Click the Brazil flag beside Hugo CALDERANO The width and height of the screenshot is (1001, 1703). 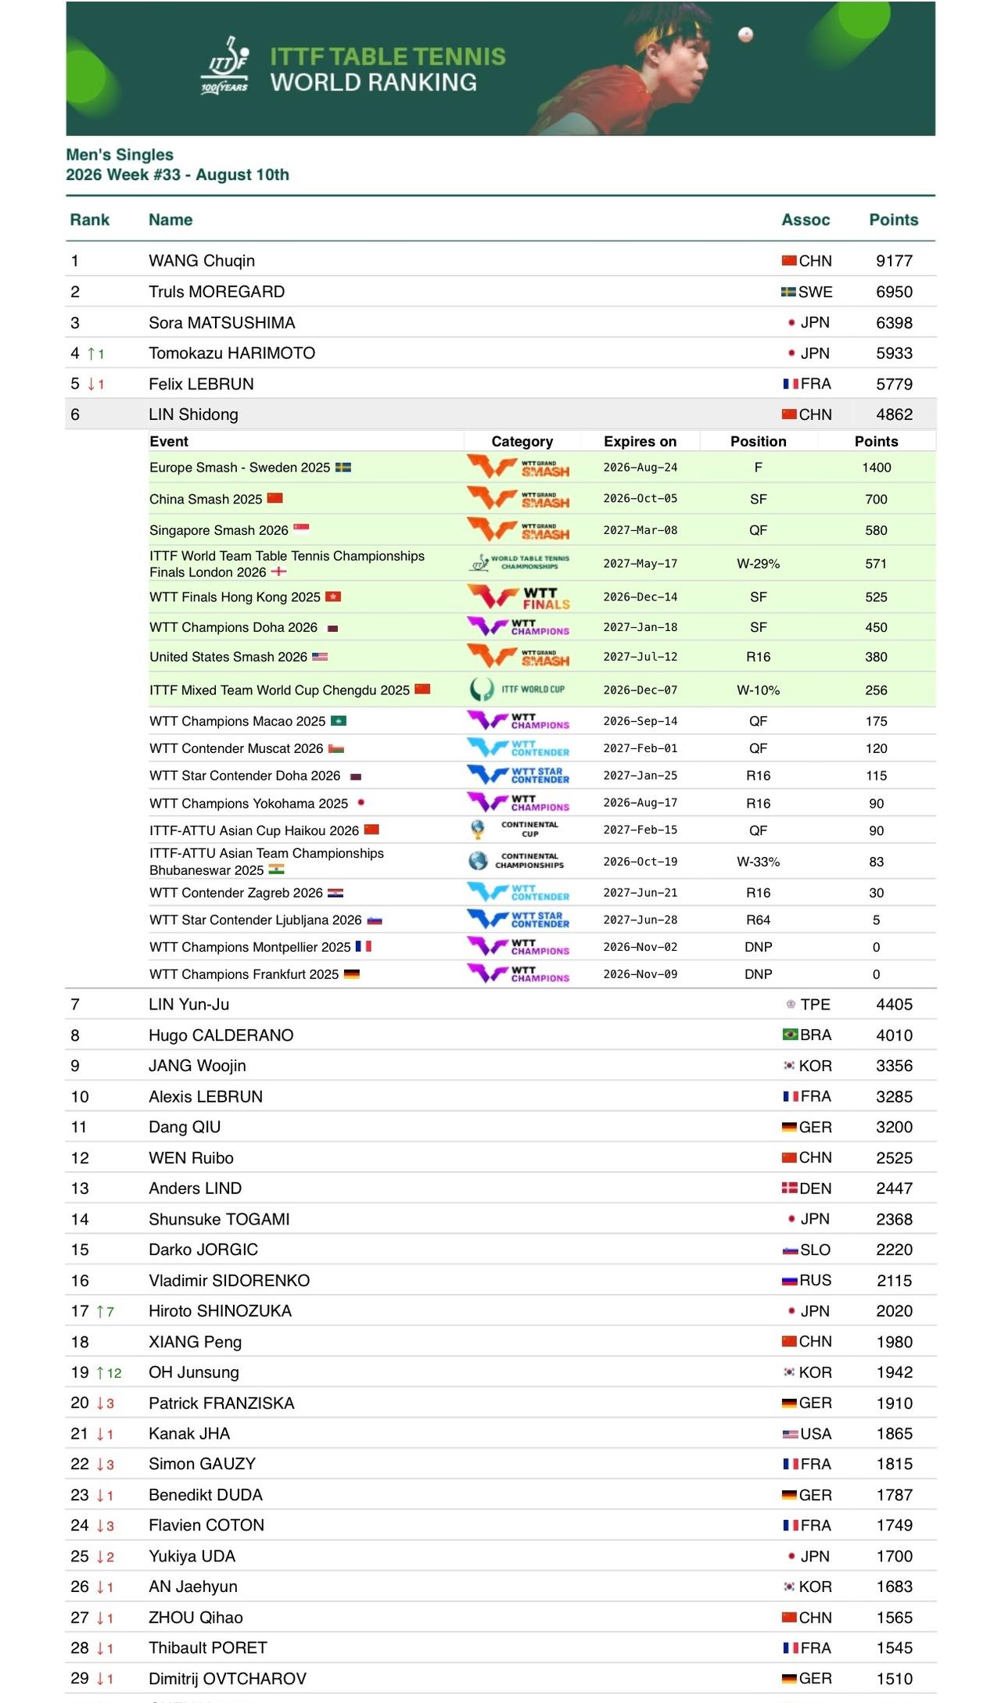point(790,1034)
